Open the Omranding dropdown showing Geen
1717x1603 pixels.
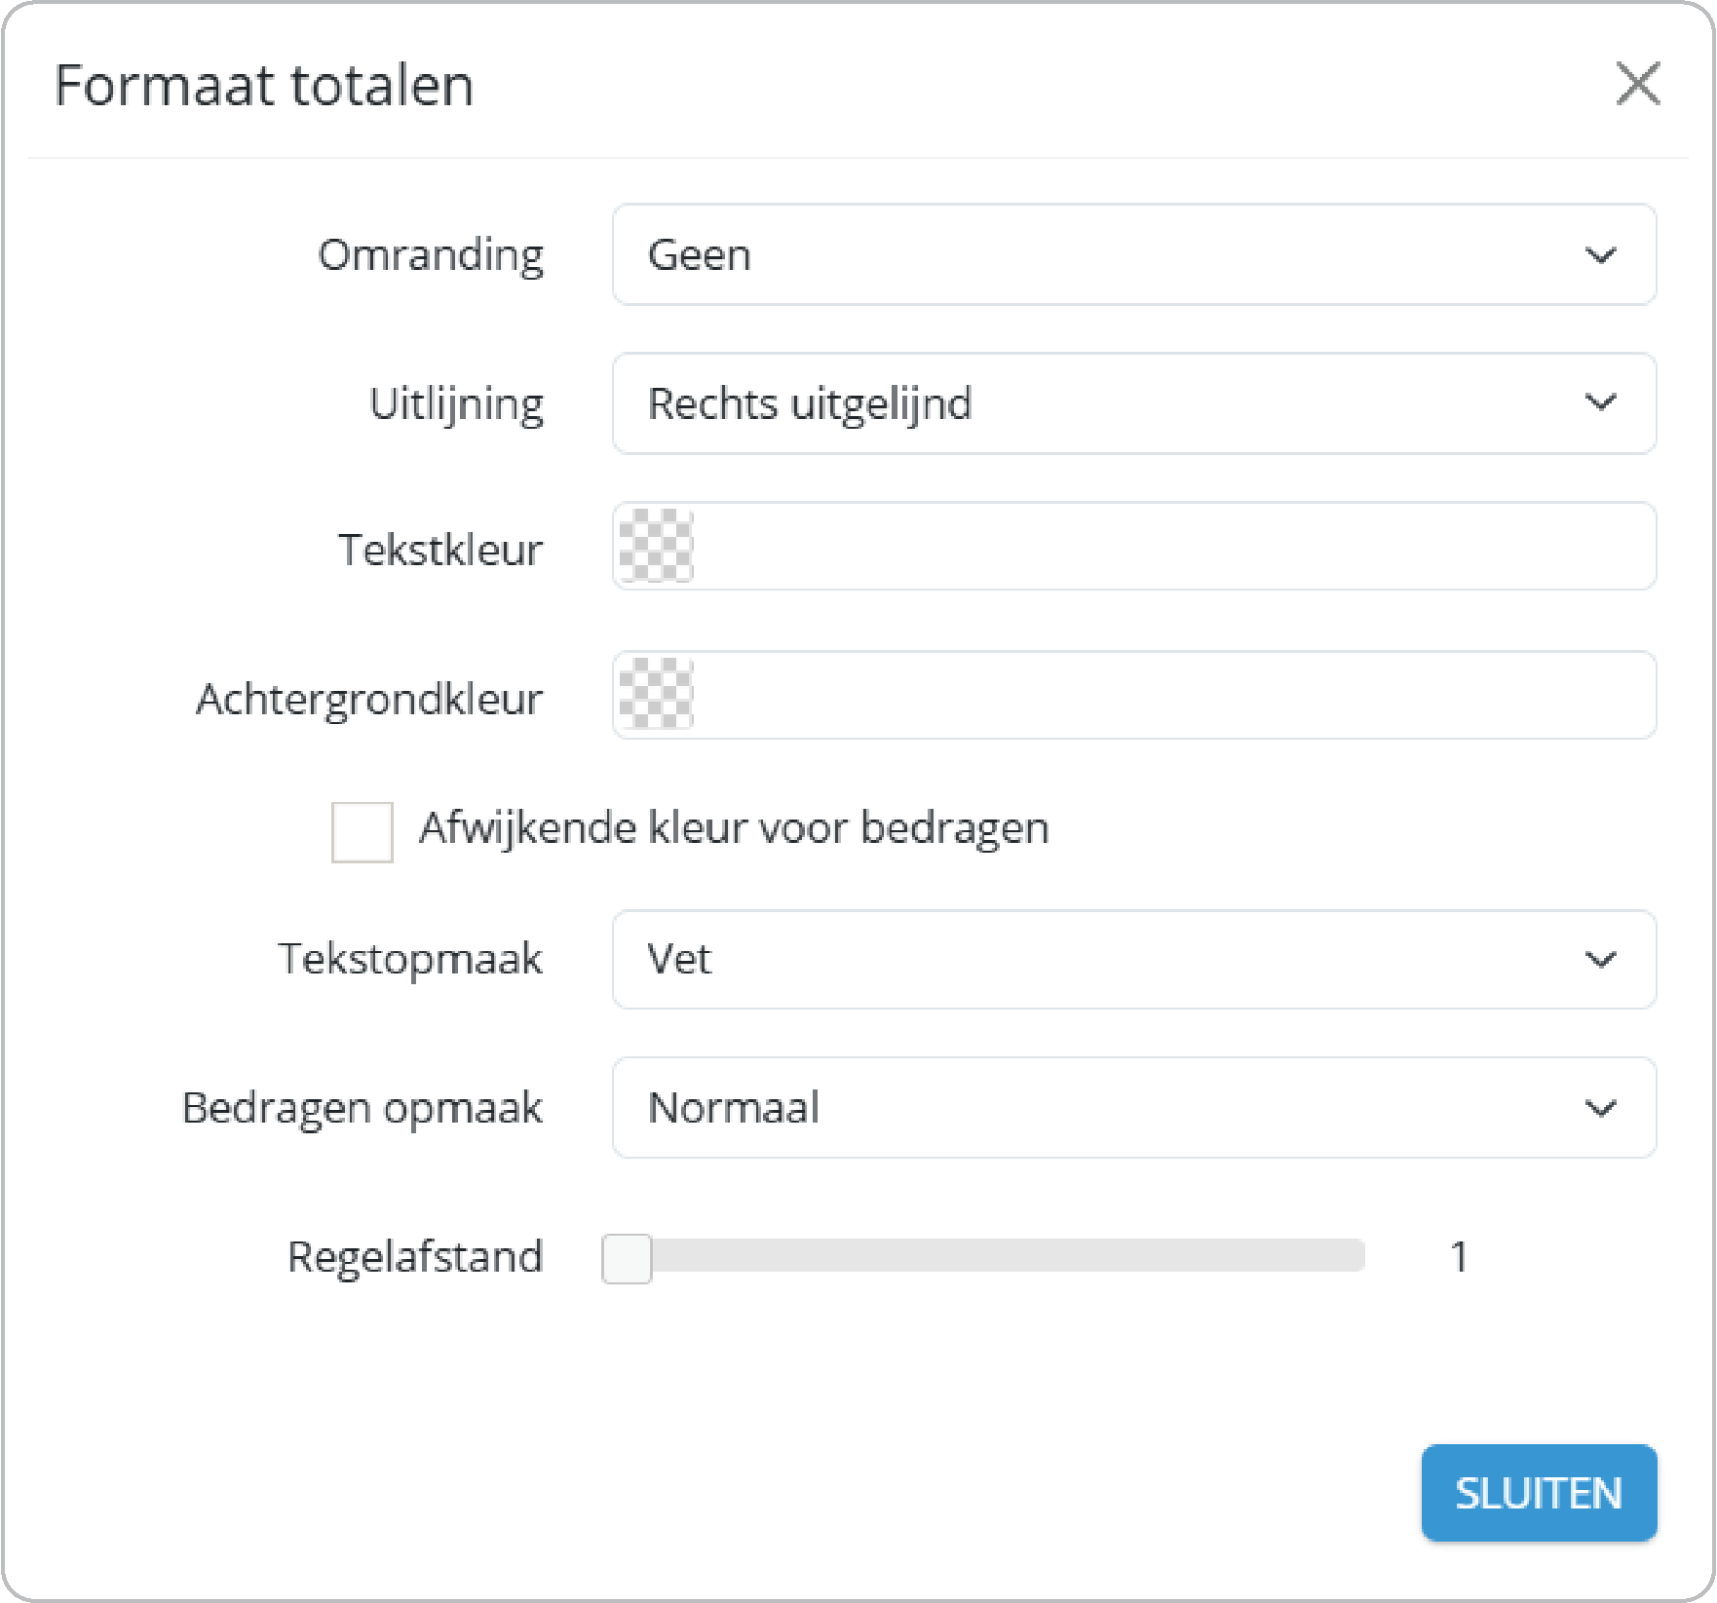click(x=1133, y=255)
